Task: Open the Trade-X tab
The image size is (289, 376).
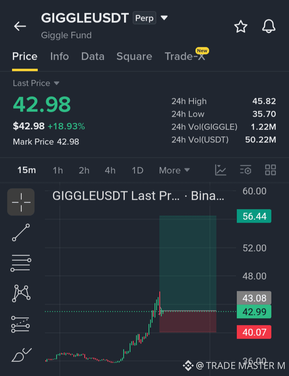Action: [x=185, y=56]
